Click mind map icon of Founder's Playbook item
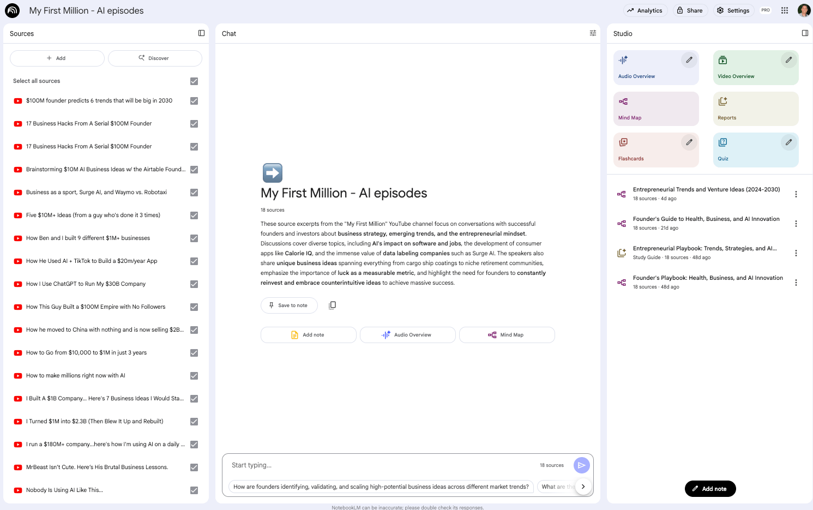This screenshot has height=510, width=813. click(621, 283)
